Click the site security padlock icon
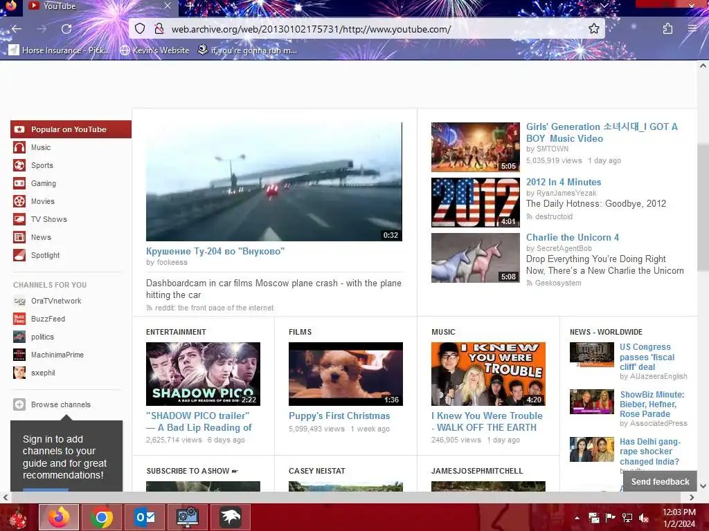 coord(159,29)
